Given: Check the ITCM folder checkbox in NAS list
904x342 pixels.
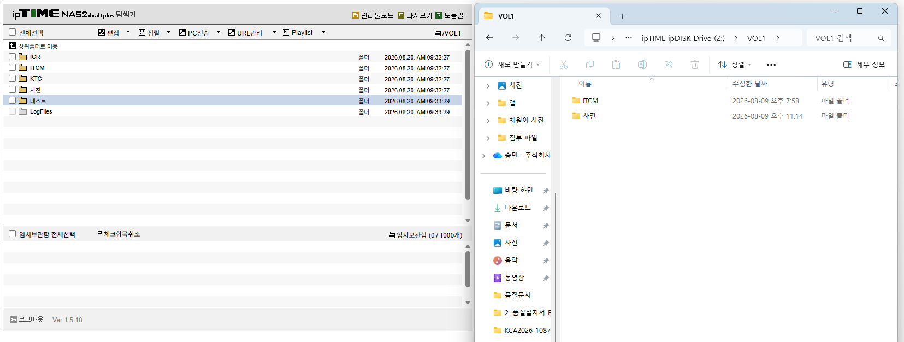Looking at the screenshot, I should (12, 68).
